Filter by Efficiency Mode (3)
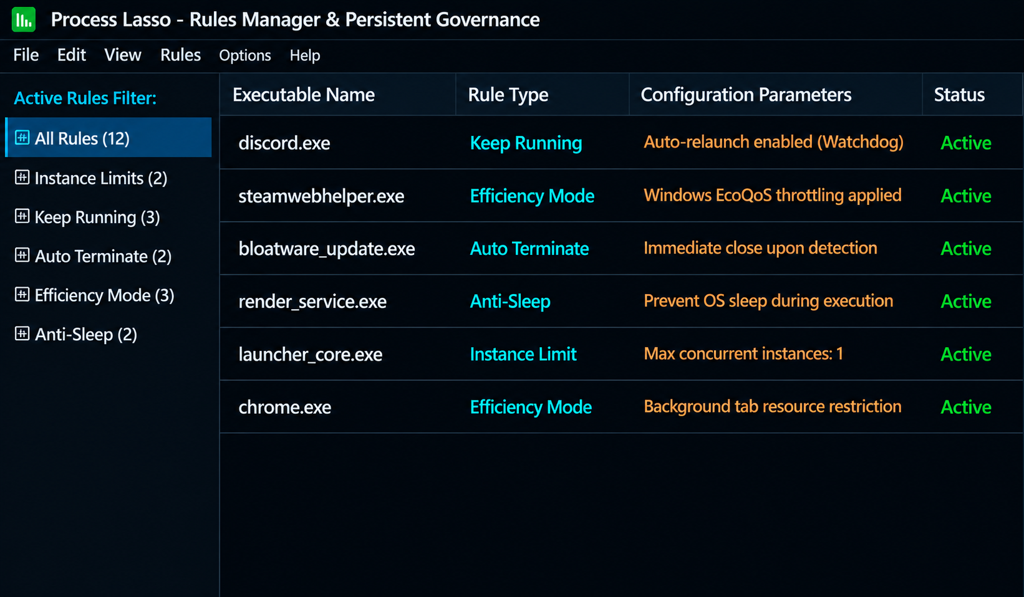 tap(104, 295)
